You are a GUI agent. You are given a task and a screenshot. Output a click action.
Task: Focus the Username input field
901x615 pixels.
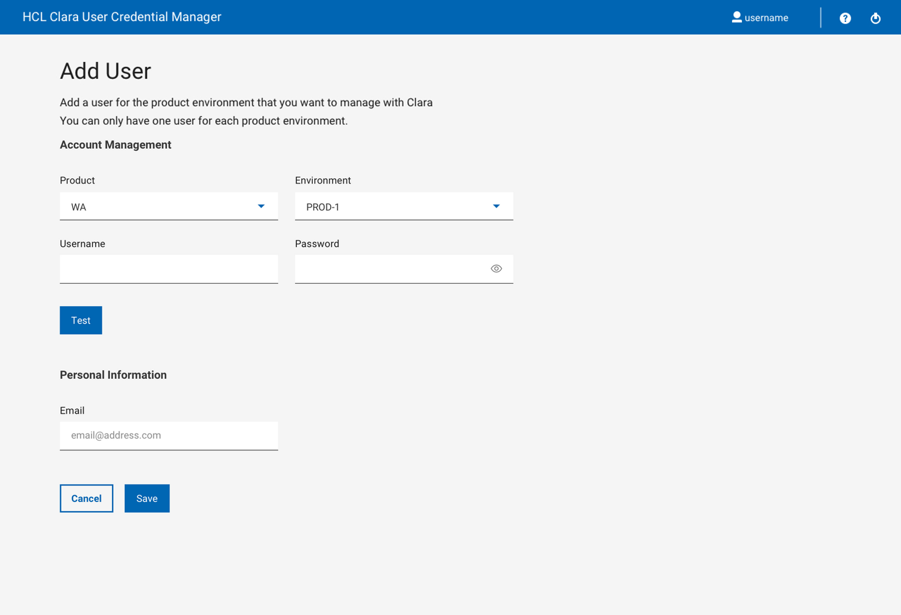(168, 269)
